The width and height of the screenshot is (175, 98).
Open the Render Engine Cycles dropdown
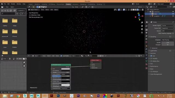tap(168, 26)
